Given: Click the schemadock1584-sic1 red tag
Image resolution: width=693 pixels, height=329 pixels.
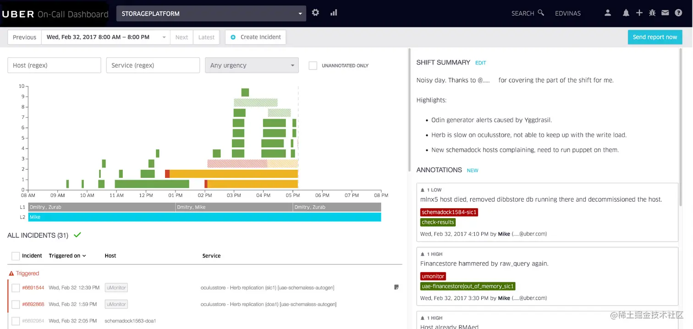Looking at the screenshot, I should coord(449,212).
